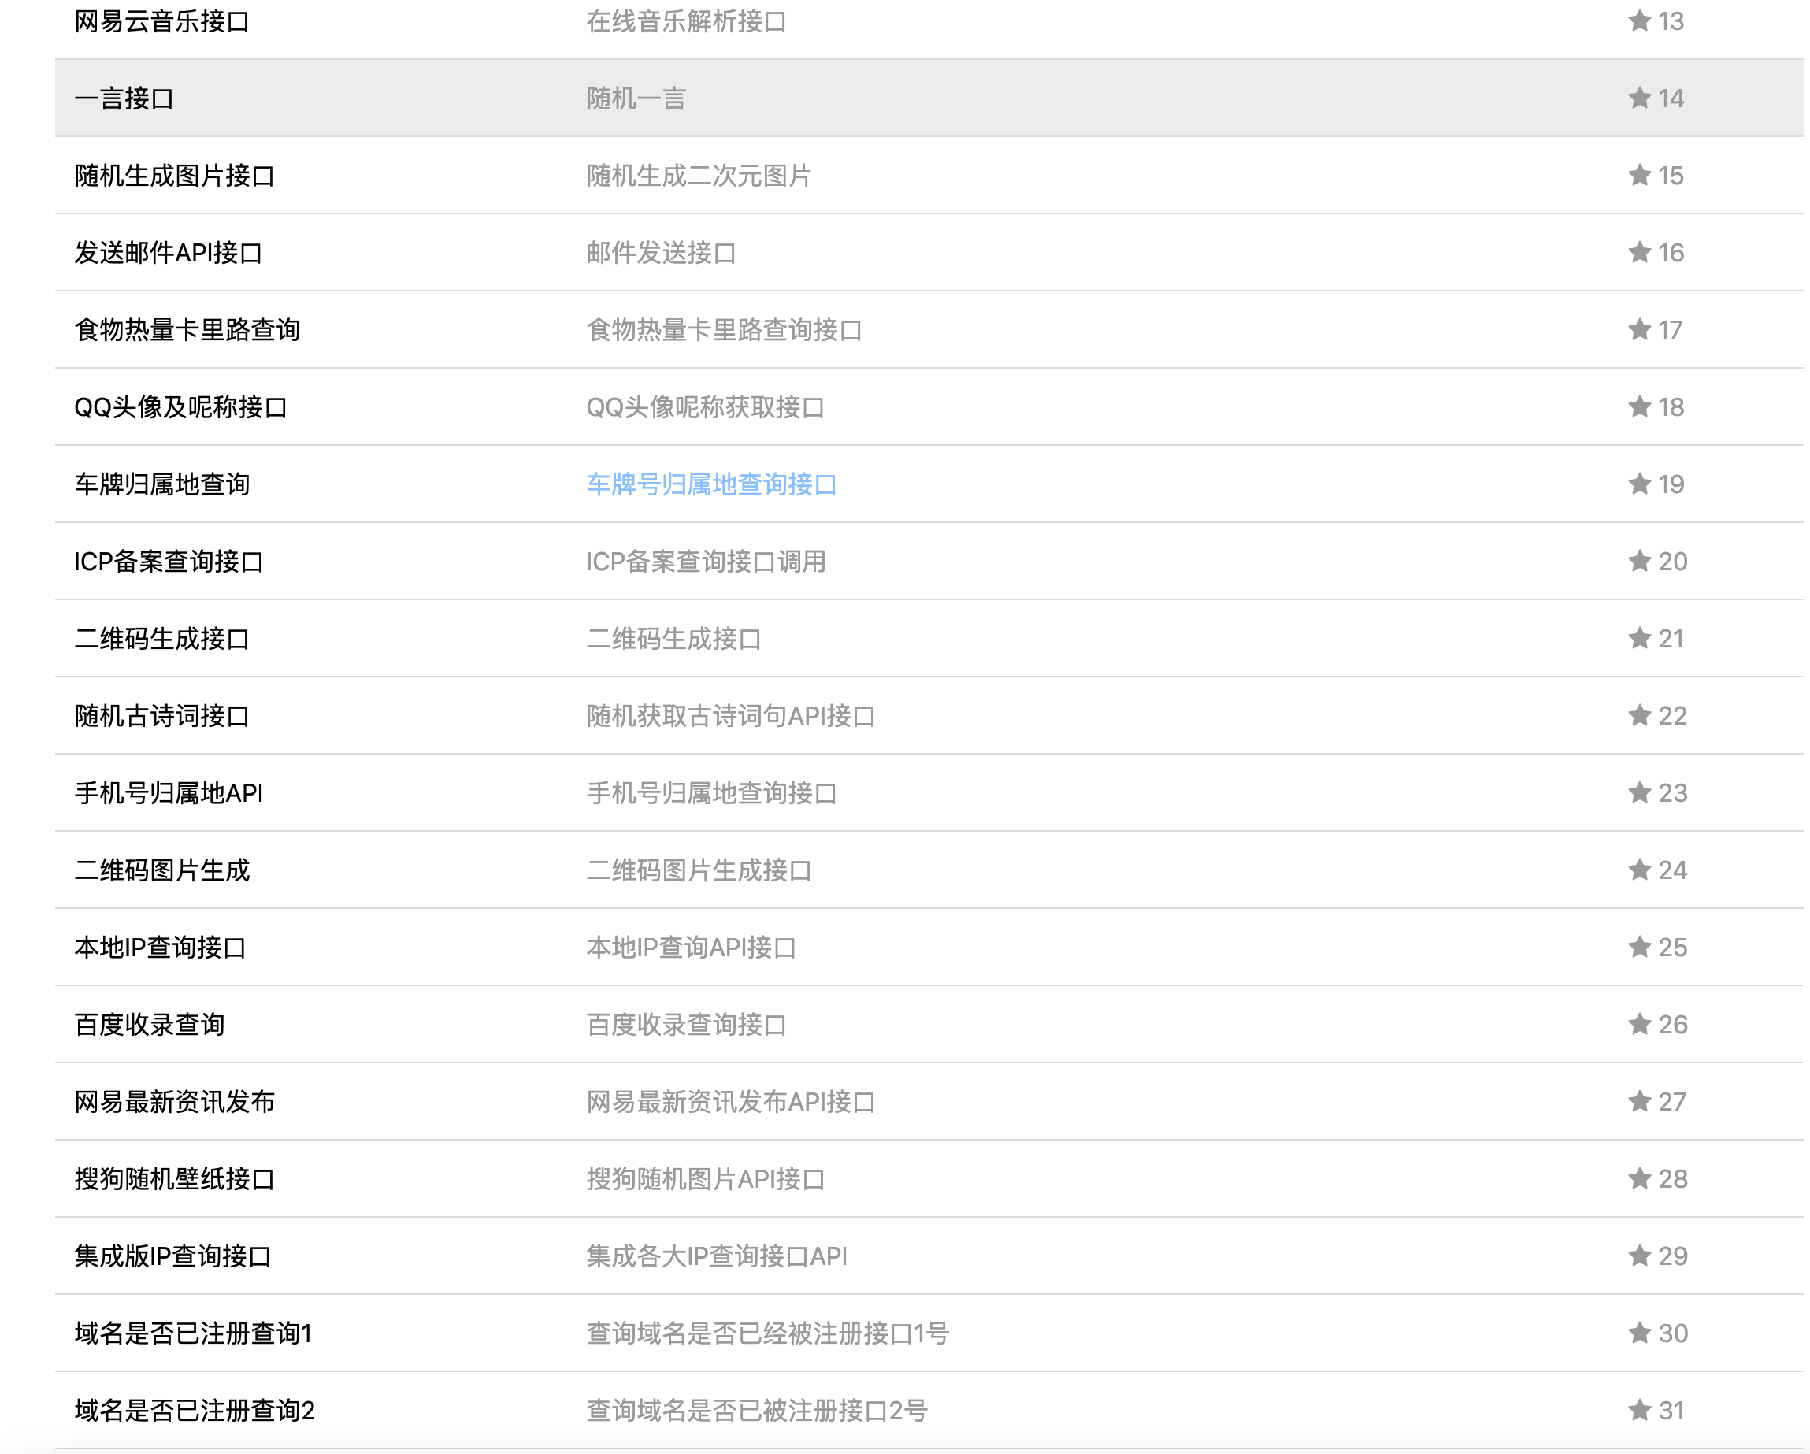This screenshot has height=1454, width=1810.
Task: Click the description 随机获取古诗词句API接口
Action: 730,716
